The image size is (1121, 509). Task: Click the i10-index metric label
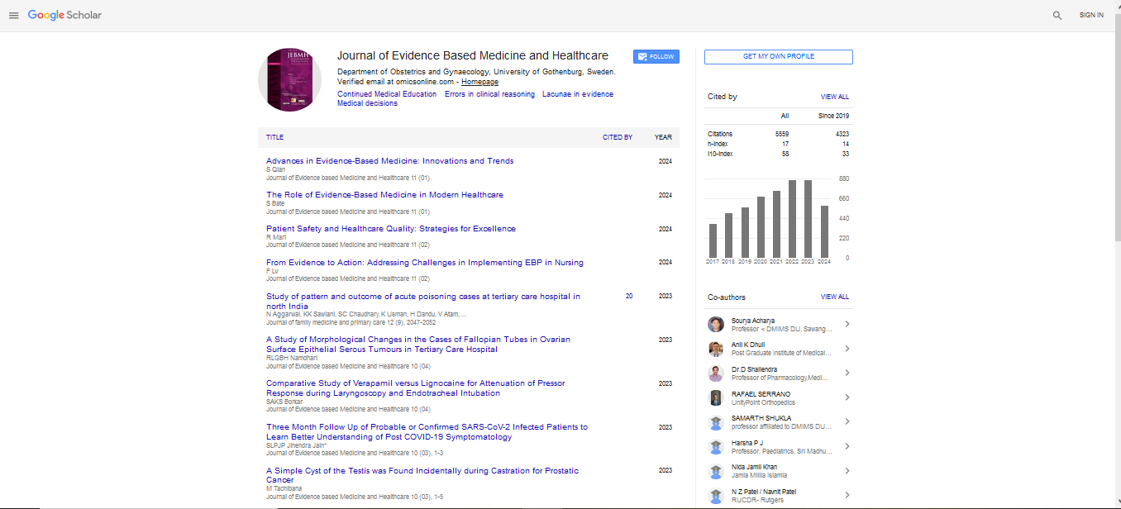click(x=720, y=154)
